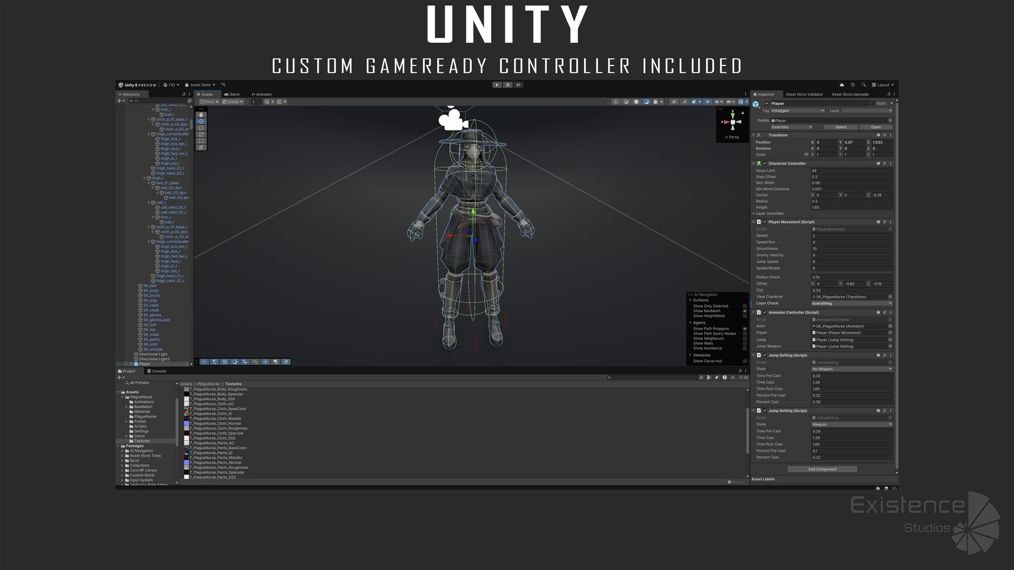Image resolution: width=1014 pixels, height=570 pixels.
Task: Click the scene orientation gizmo center cube
Action: (733, 122)
